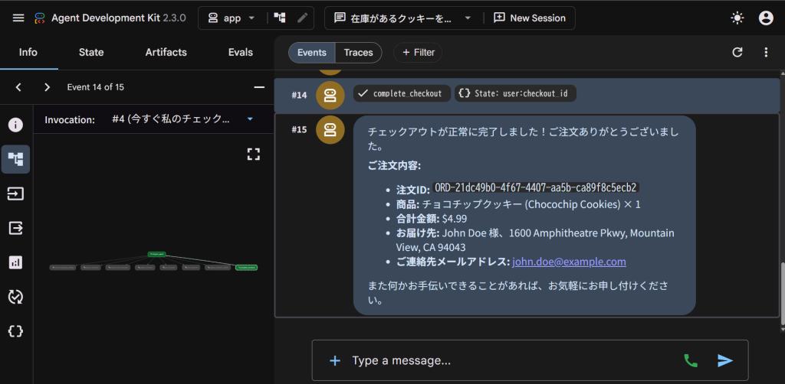Click the New Session button
The height and width of the screenshot is (384, 785).
pyautogui.click(x=530, y=18)
